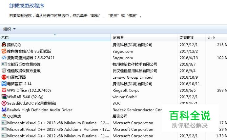Click install date 2018/3/7
The height and width of the screenshot is (140, 227).
[x=188, y=64]
